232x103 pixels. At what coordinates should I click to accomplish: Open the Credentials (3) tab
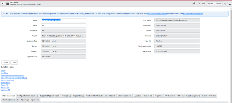pyautogui.click(x=110, y=96)
